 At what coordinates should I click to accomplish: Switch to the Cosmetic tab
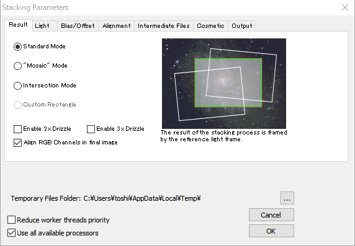coord(210,26)
